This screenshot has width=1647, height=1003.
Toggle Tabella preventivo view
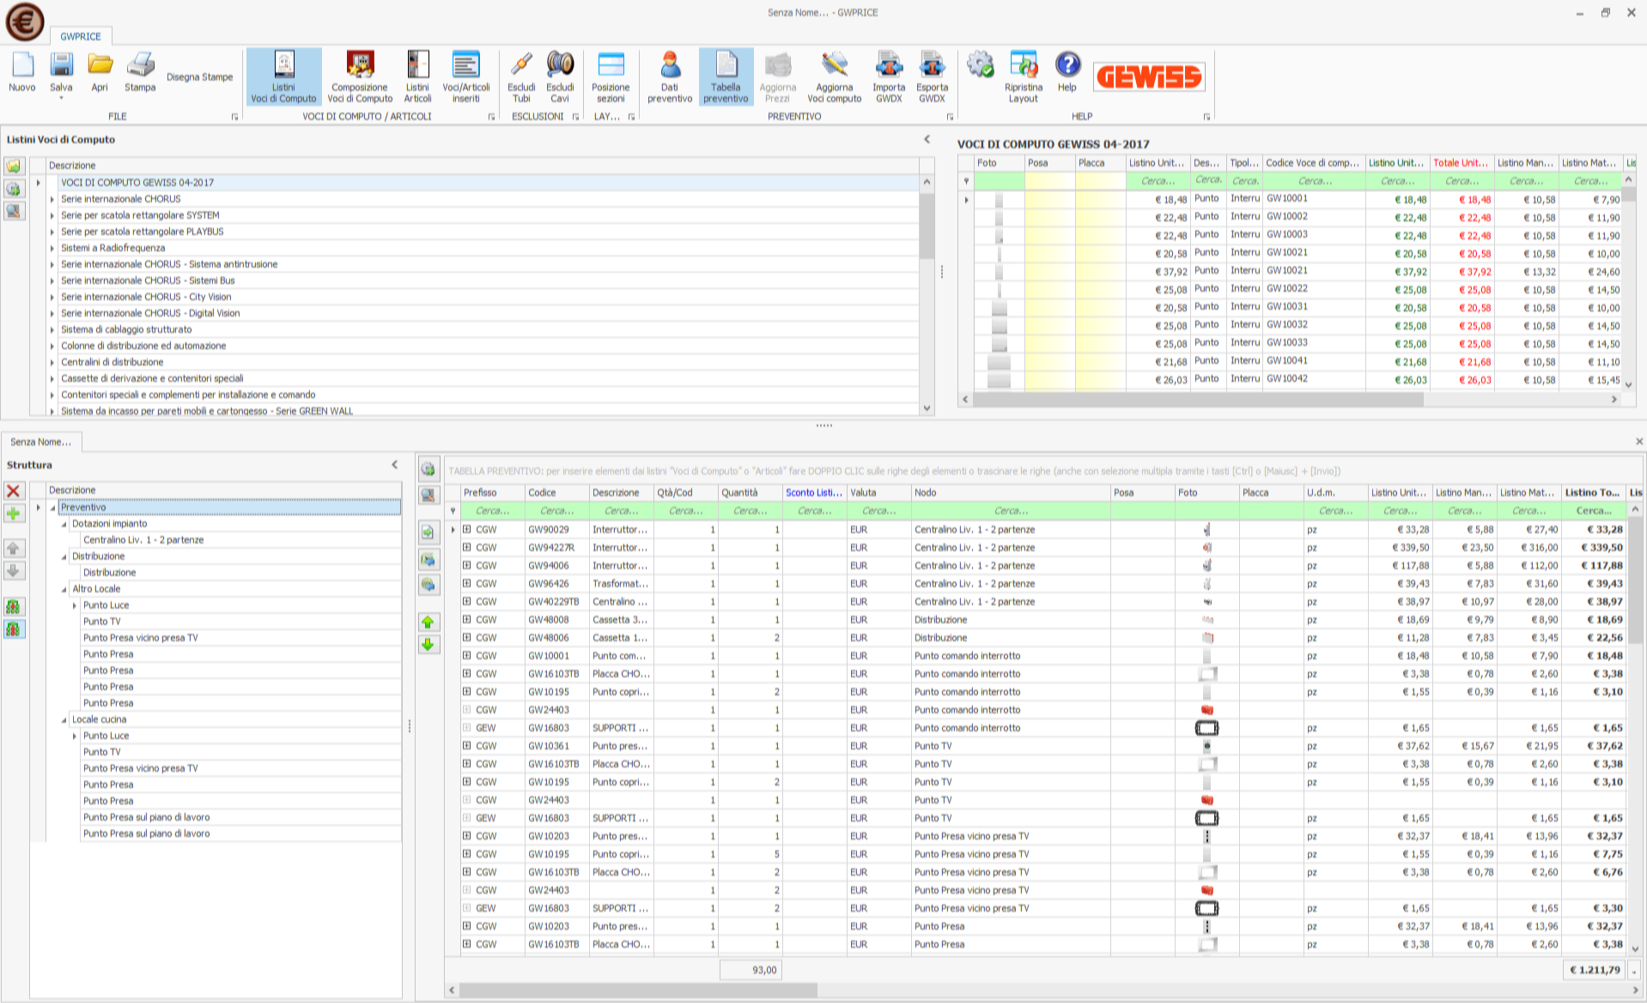(x=726, y=76)
